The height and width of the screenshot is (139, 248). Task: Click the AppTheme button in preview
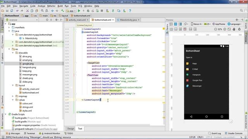pos(219,24)
